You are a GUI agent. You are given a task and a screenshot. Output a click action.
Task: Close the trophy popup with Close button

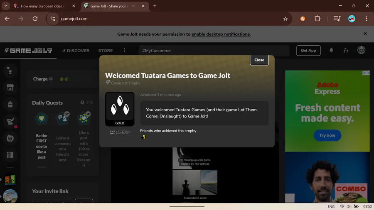259,60
